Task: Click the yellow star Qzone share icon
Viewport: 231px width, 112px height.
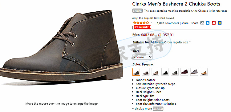Action: pos(220,23)
